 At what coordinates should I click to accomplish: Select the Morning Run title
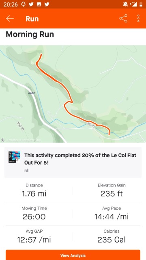(30, 35)
